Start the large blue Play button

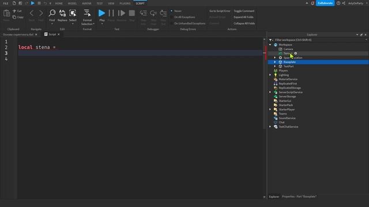tap(102, 13)
